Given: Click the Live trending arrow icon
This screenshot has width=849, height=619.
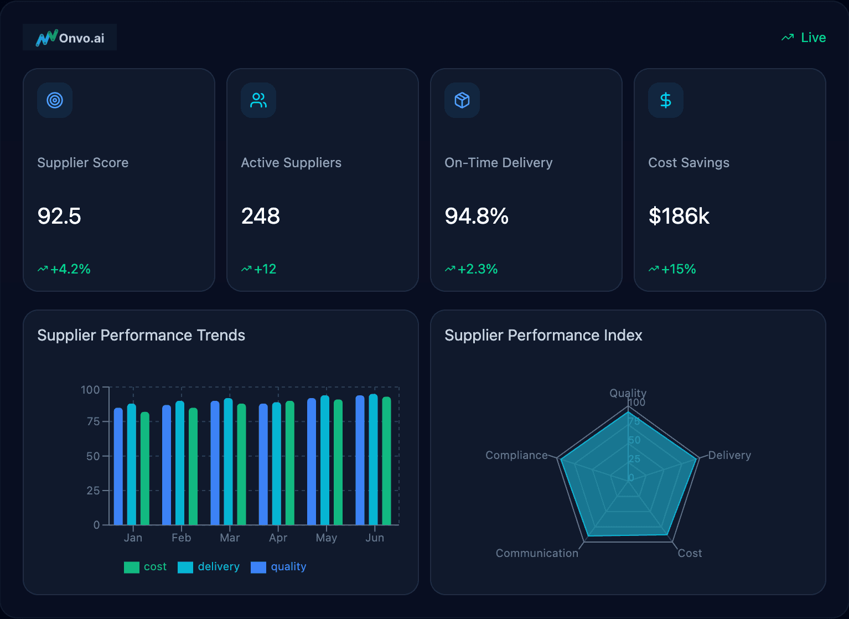Looking at the screenshot, I should pyautogui.click(x=787, y=38).
